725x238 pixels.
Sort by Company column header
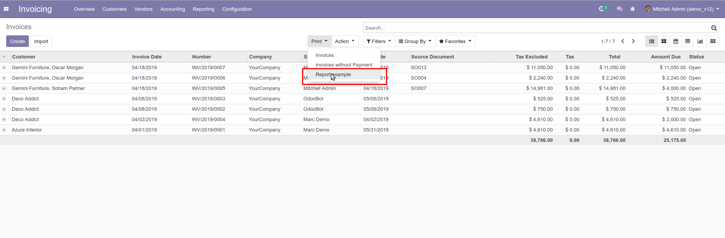point(275,57)
